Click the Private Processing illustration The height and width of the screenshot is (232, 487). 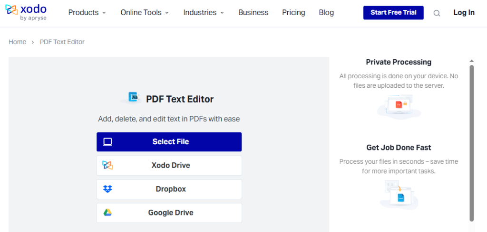pyautogui.click(x=399, y=107)
